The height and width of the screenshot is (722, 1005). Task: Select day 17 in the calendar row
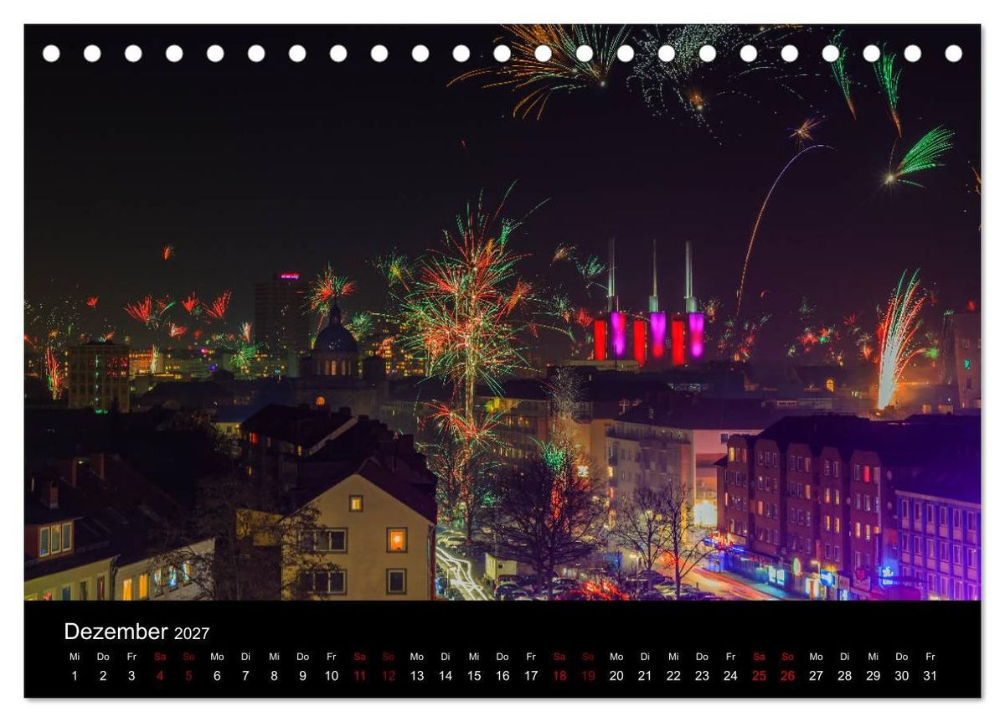tap(531, 676)
